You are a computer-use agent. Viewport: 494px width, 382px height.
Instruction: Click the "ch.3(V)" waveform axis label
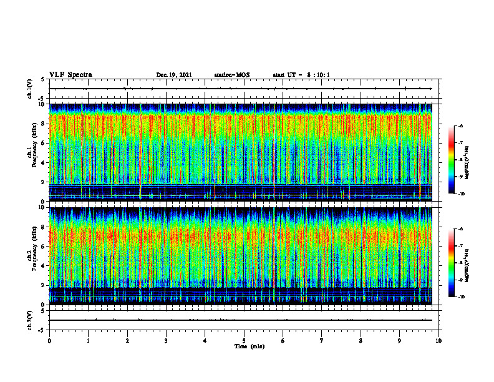point(29,320)
